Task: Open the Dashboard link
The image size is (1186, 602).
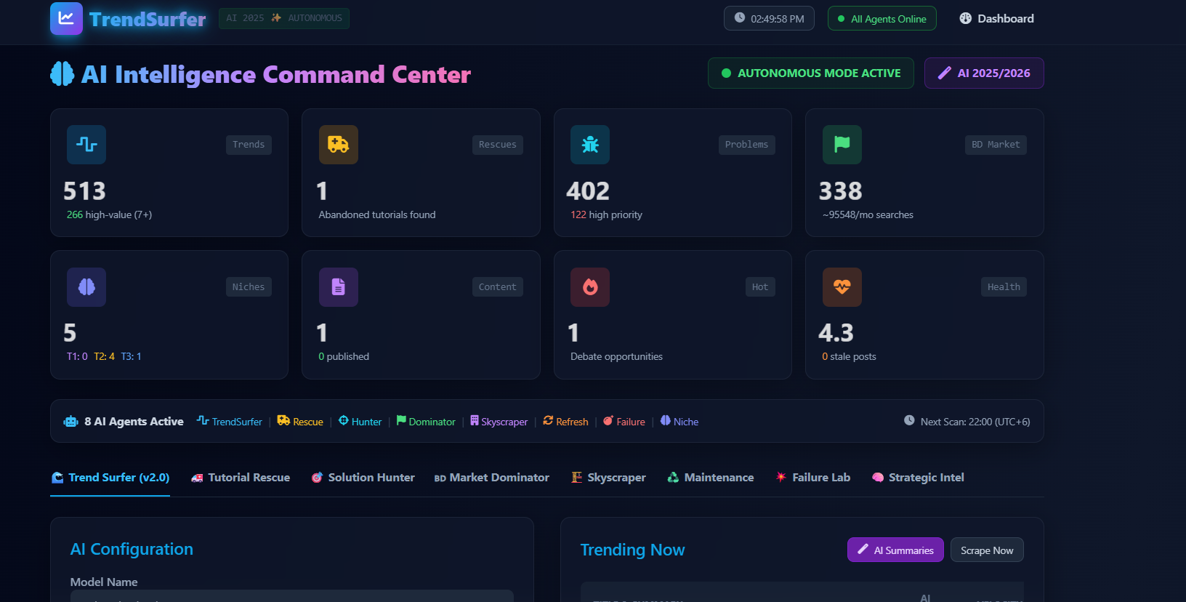Action: pos(996,19)
